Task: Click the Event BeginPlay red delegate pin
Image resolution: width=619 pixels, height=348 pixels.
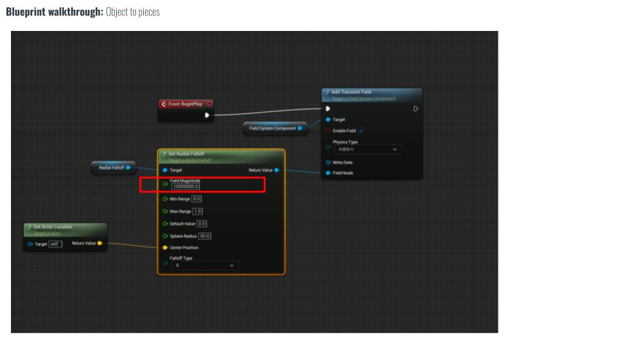Action: [x=210, y=104]
